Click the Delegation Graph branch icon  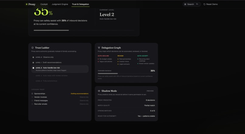(x=99, y=48)
